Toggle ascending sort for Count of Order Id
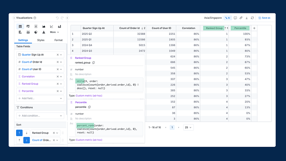Screen dimensions: 286x161 [x=19, y=140]
